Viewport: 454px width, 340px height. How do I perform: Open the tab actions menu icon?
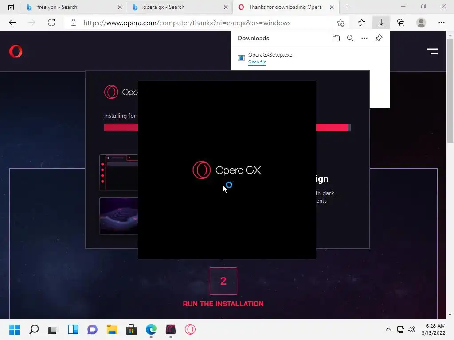(11, 7)
